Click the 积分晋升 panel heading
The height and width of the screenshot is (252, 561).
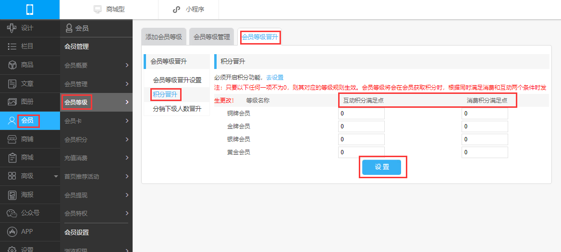point(233,61)
